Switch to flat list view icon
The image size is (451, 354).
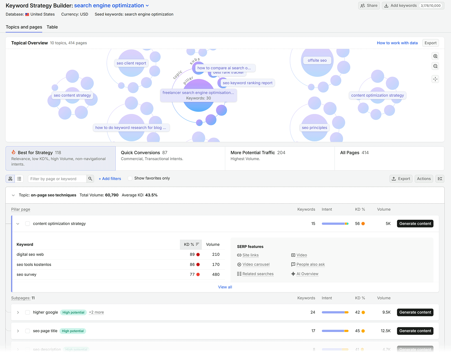click(x=19, y=179)
